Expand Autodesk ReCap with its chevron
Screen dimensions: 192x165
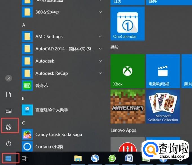pos(100,73)
